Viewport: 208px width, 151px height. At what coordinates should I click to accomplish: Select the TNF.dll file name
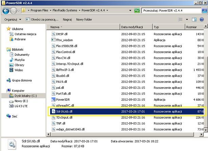(61, 123)
